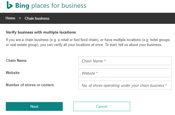Click the red asterisk in stores field
175x115 pixels.
pyautogui.click(x=166, y=85)
